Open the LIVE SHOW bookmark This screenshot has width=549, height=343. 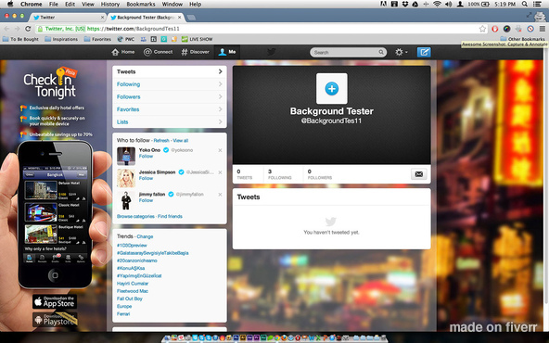198,39
